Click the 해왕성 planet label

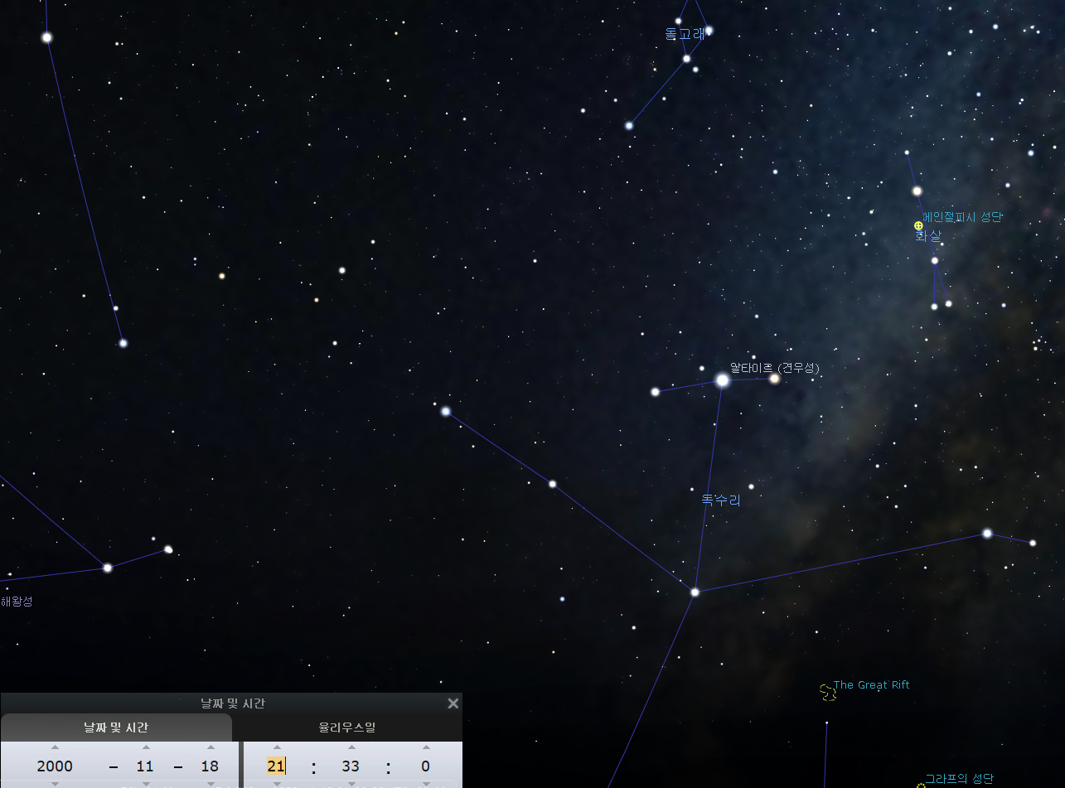click(17, 602)
